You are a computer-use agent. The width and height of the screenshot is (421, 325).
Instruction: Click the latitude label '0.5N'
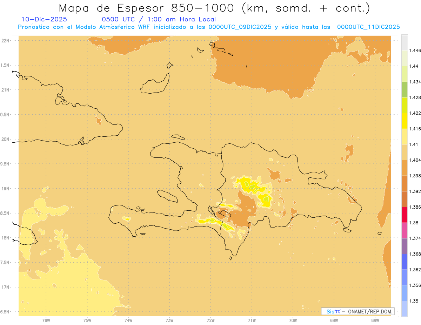pyautogui.click(x=5, y=115)
